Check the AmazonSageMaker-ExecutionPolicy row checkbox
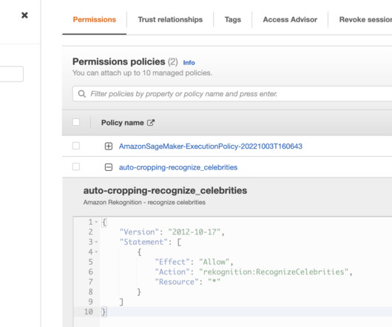Image resolution: width=392 pixels, height=327 pixels. (76, 146)
